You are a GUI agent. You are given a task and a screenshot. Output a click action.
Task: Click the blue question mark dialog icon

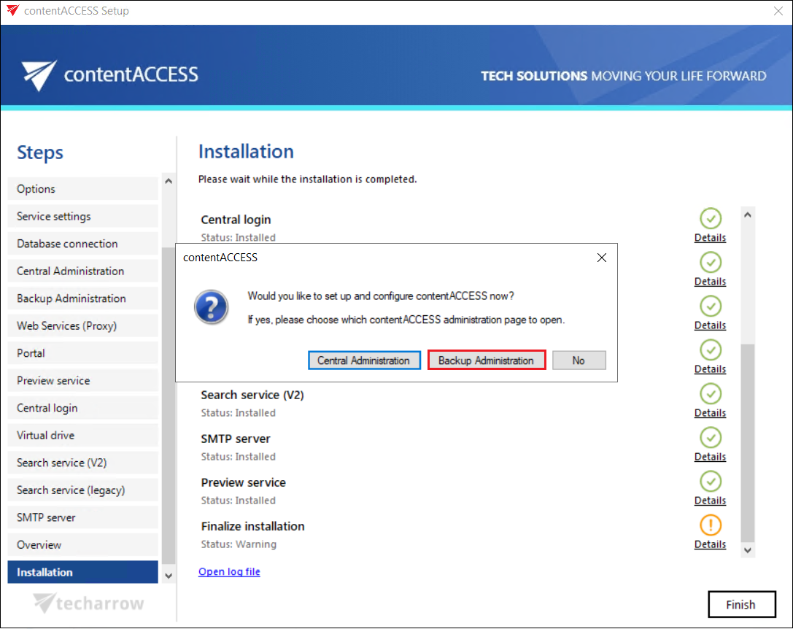[211, 307]
